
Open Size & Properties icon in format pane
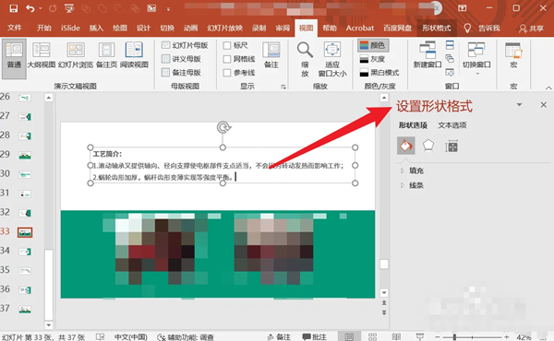tap(452, 146)
